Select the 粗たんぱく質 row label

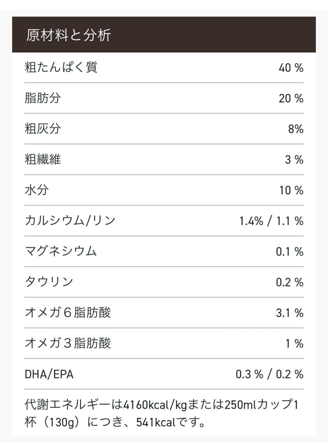(61, 68)
